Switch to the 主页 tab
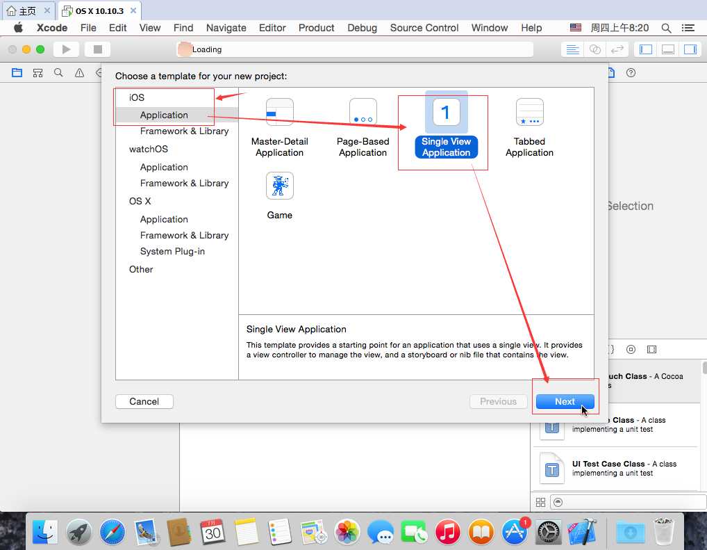This screenshot has width=707, height=550. [28, 11]
